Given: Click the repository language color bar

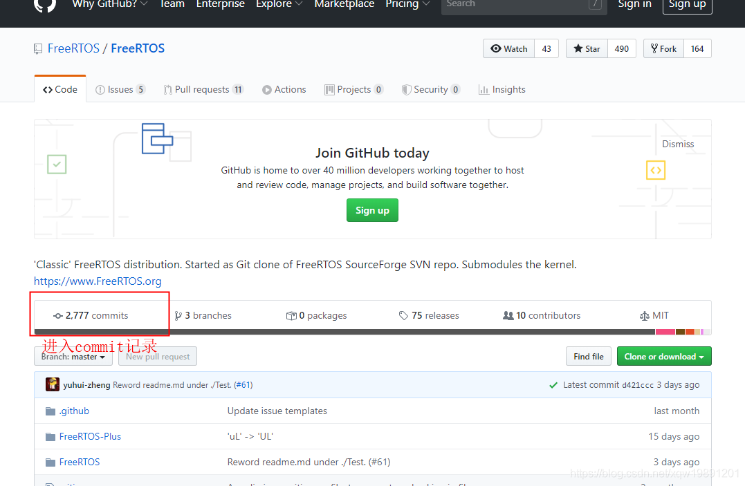Looking at the screenshot, I should pos(372,332).
